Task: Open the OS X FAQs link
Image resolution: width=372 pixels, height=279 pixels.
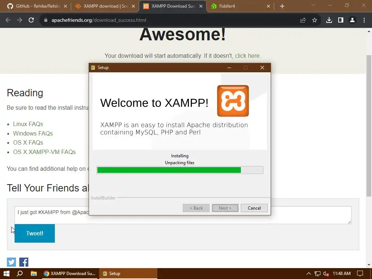Action: coord(28,142)
